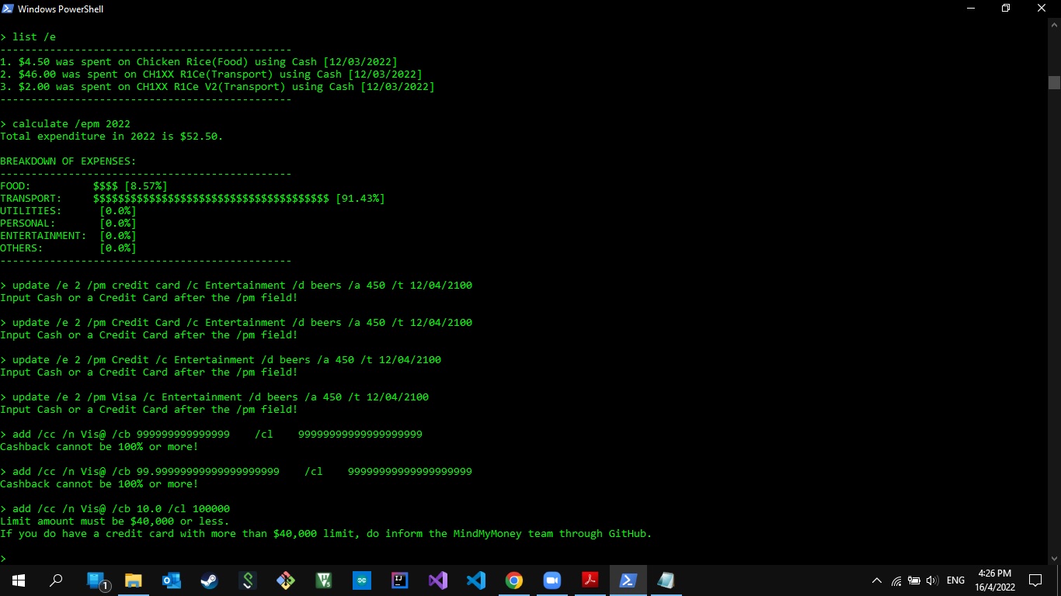The image size is (1061, 596).
Task: Click the 'TRANSPORT:' label
Action: [x=31, y=198]
